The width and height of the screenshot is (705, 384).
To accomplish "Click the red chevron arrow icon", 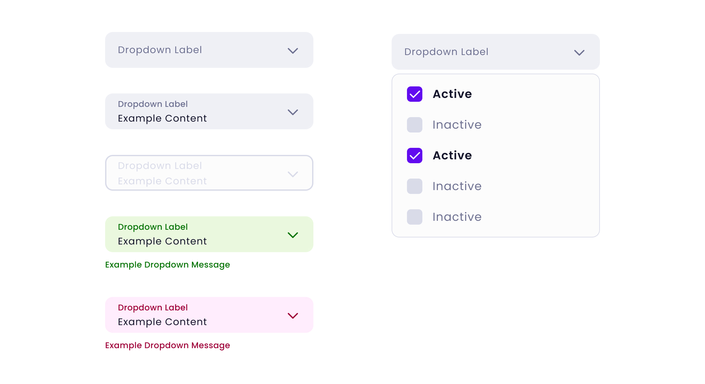I will pyautogui.click(x=293, y=316).
